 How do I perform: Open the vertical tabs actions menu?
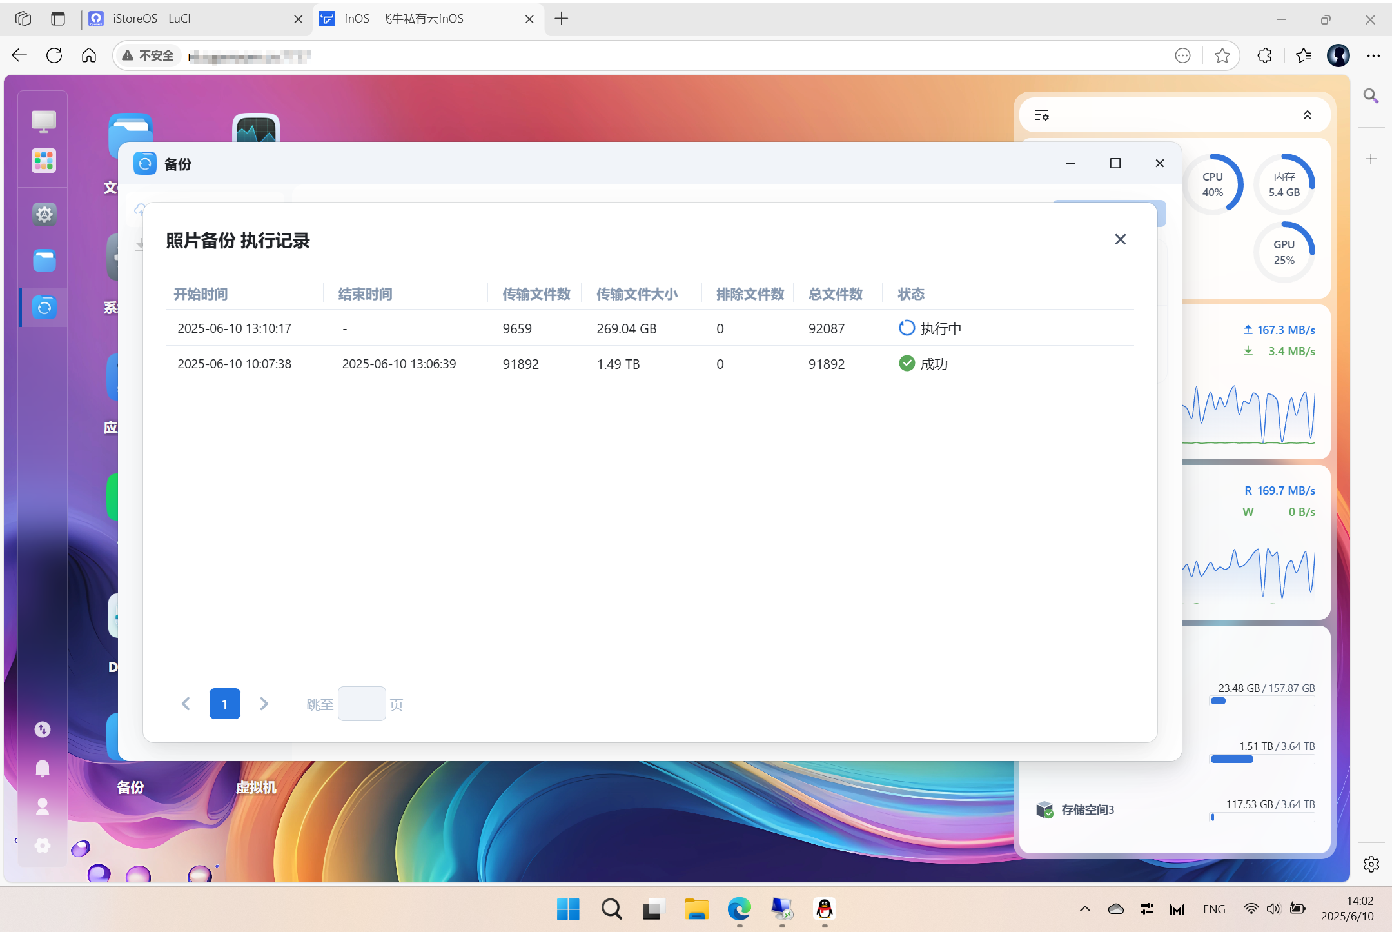point(58,19)
